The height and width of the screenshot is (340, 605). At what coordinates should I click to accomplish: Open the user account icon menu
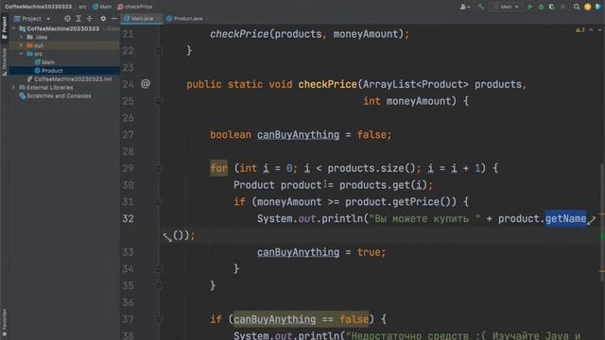(x=464, y=7)
